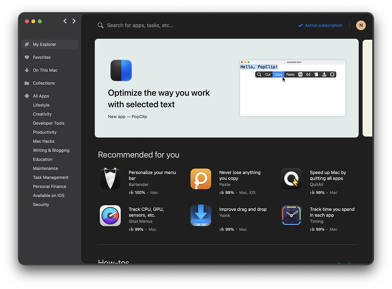Click the Paste app icon

[201, 179]
